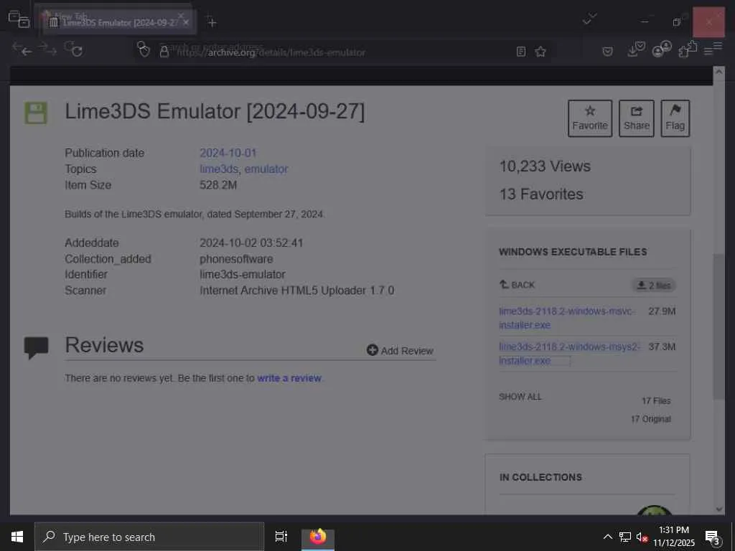This screenshot has height=551, width=735.
Task: Open the Firefox downloads icon
Action: pos(632,52)
